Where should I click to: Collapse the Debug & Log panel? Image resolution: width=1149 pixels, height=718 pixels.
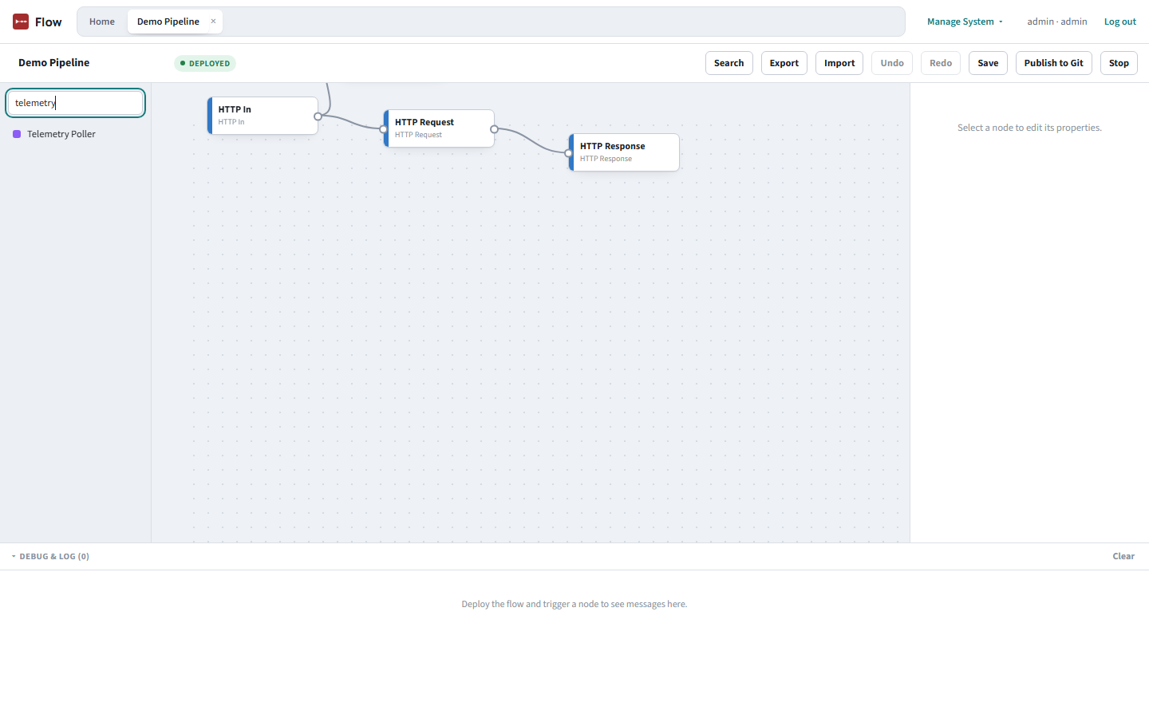(50, 556)
